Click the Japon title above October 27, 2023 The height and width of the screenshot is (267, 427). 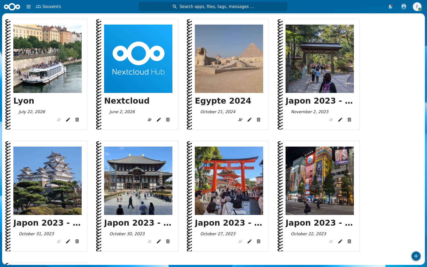point(228,223)
